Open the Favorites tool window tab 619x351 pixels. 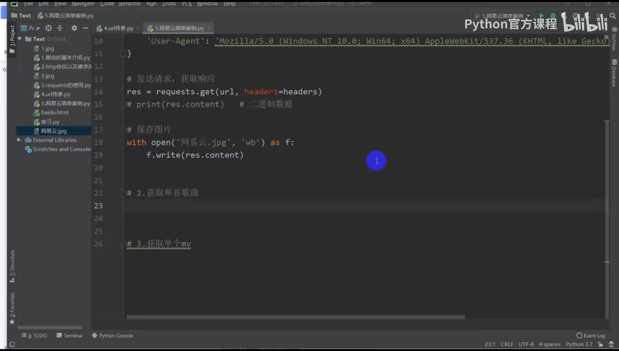coord(13,308)
